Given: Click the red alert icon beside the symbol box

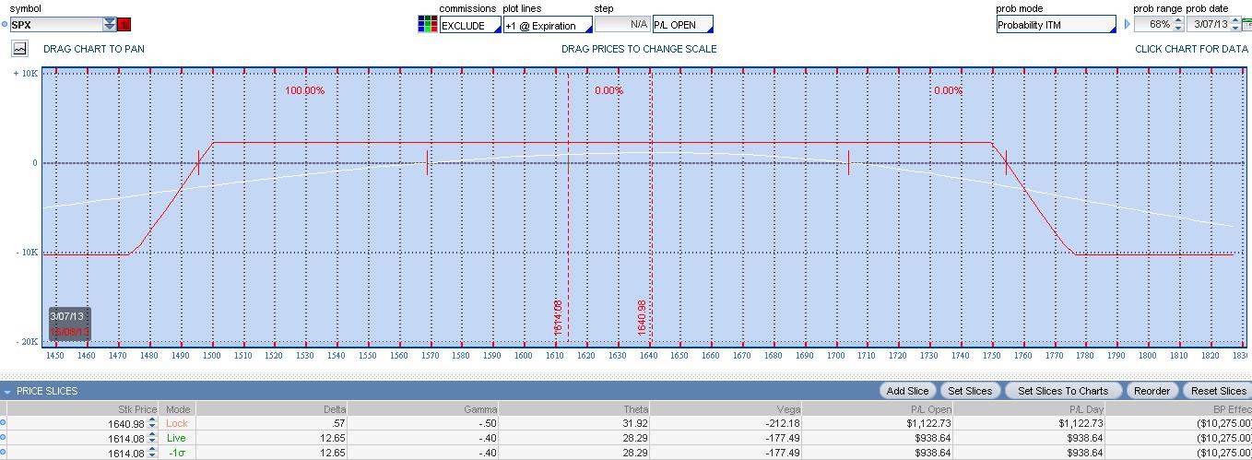Looking at the screenshot, I should point(124,25).
